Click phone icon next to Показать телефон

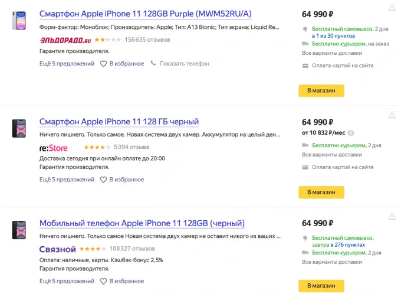pyautogui.click(x=153, y=64)
